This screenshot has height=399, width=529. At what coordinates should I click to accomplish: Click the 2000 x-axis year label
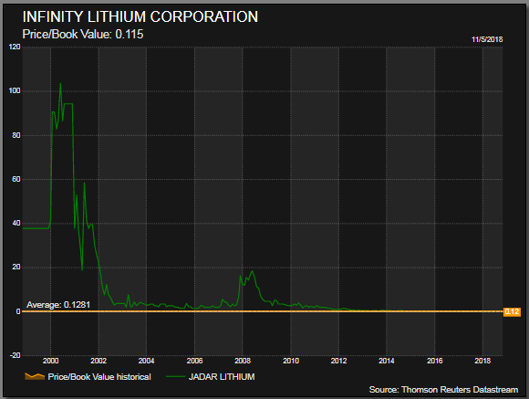click(x=50, y=361)
